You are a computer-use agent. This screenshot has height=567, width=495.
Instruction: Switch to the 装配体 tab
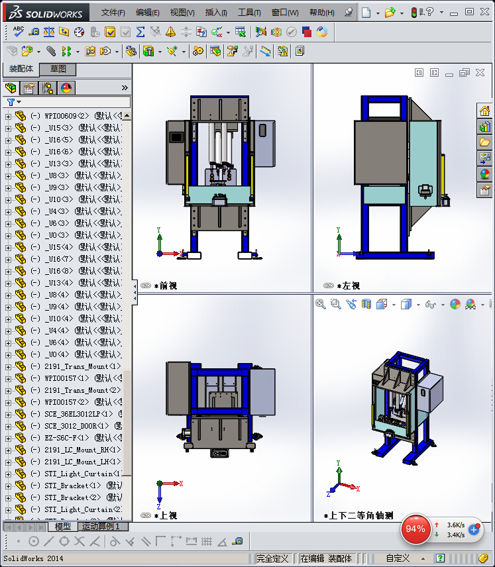point(21,69)
